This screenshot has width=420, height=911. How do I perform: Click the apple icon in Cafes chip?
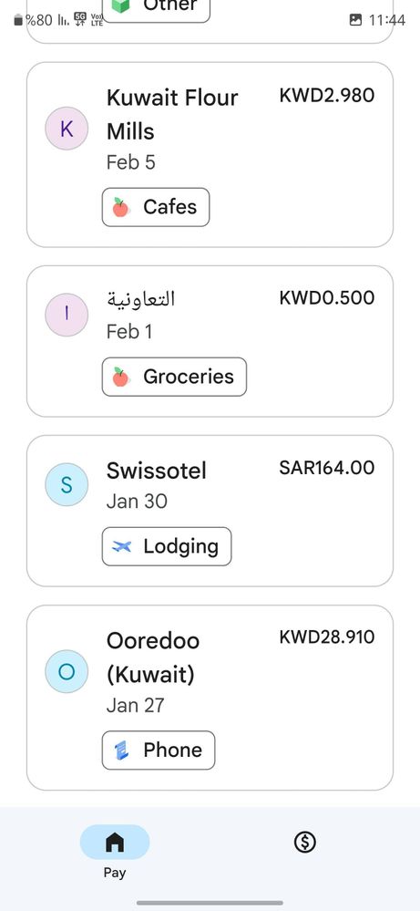coord(120,207)
